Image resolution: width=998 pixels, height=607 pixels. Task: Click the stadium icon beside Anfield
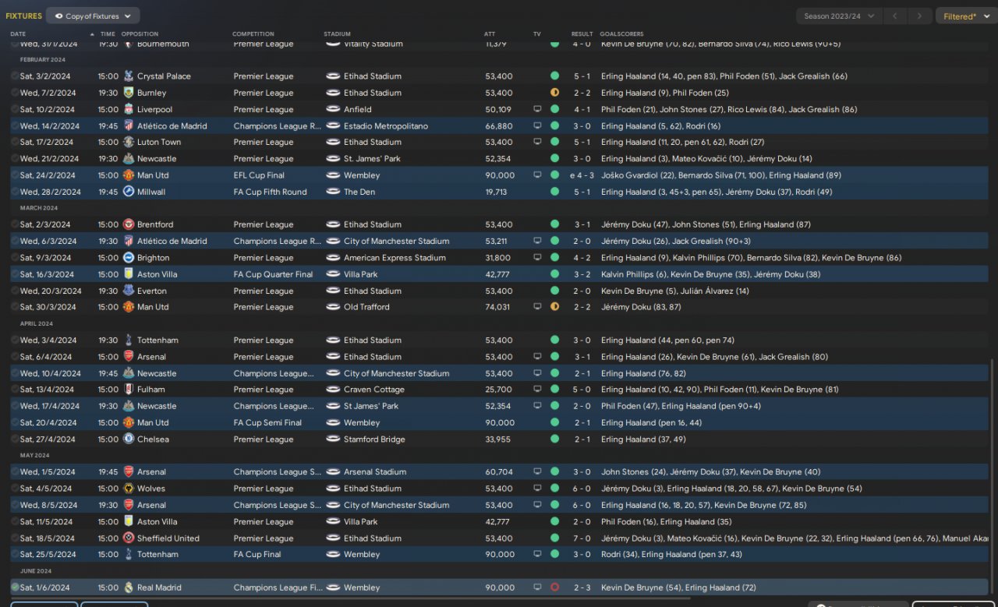(333, 110)
